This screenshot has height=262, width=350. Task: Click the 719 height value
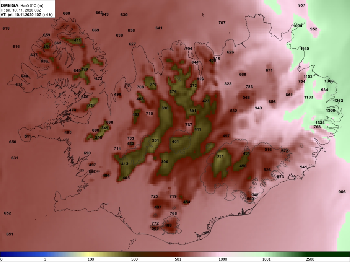tap(173, 196)
